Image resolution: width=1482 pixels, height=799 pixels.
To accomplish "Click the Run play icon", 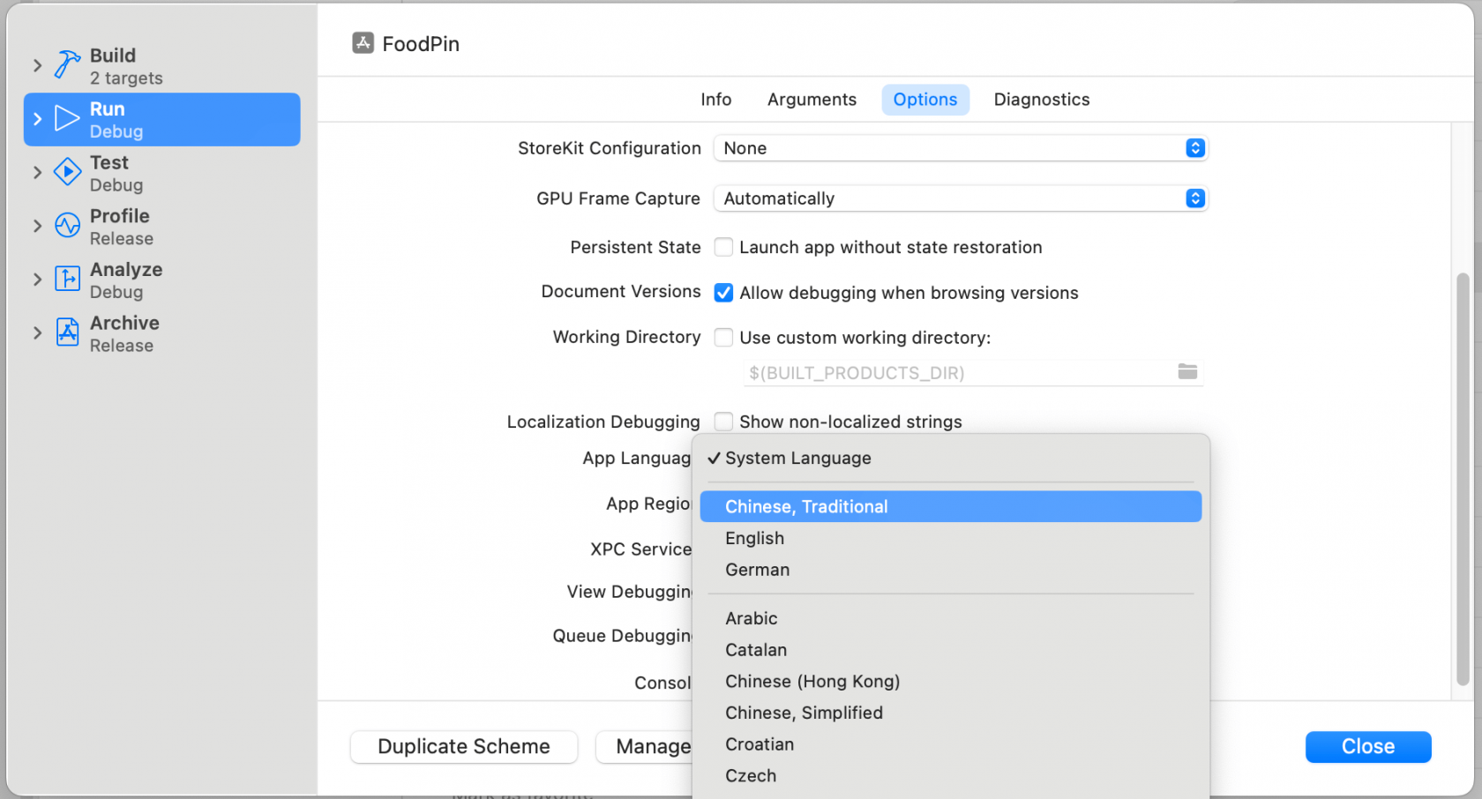I will [x=67, y=119].
